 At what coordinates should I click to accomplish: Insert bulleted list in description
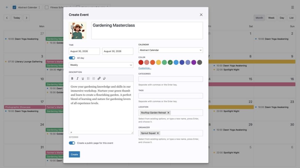click(x=88, y=79)
